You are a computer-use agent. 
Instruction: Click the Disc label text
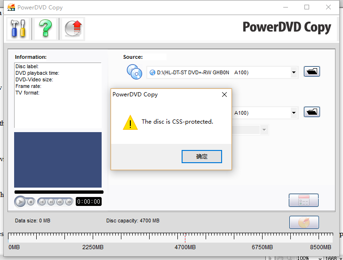(27, 66)
